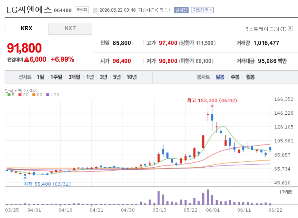Click the purple 120-day average legend square
This screenshot has height=218, width=298.
click(48, 95)
